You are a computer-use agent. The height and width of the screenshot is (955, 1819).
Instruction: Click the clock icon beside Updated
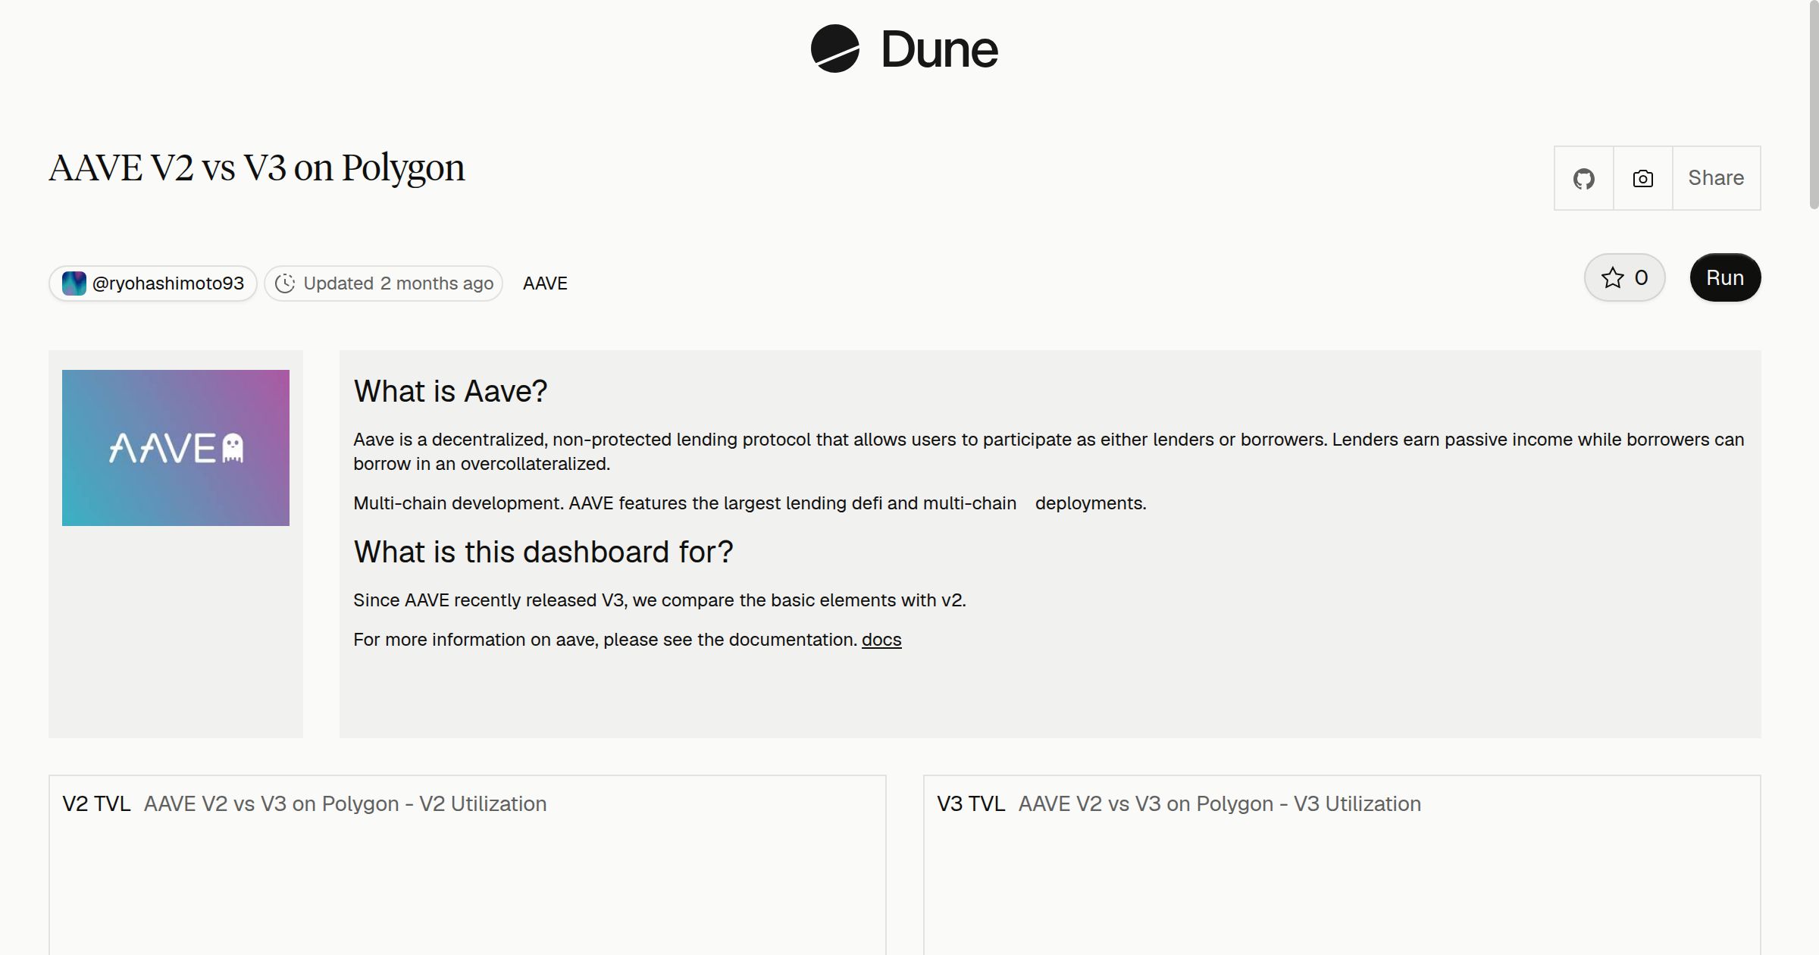pos(285,283)
